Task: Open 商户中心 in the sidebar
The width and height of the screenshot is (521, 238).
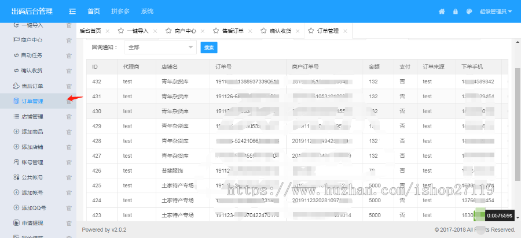Action: coord(32,40)
